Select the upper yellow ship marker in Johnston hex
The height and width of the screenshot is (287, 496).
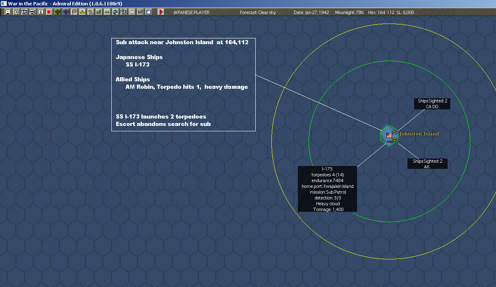[x=395, y=132]
